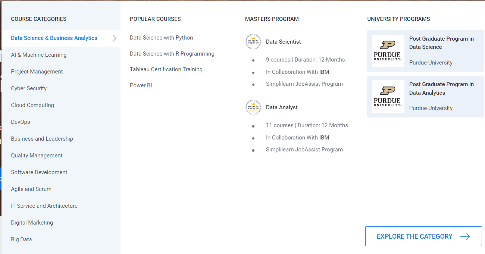The height and width of the screenshot is (254, 485).
Task: Click Purdue logo for Data Science program
Action: pyautogui.click(x=388, y=51)
